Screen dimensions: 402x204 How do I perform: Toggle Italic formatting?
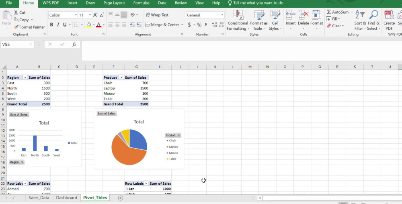(x=58, y=24)
